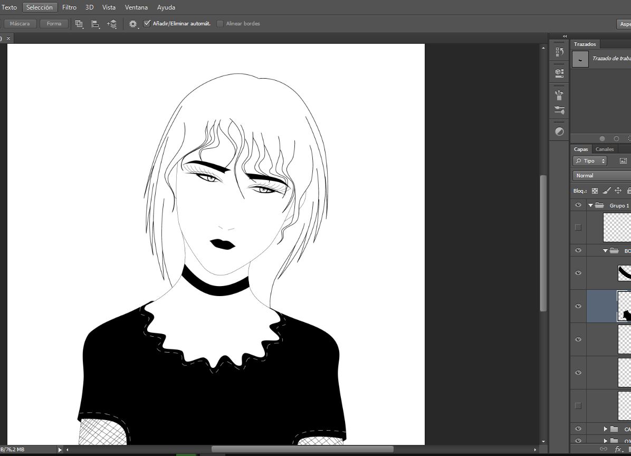Open the Brush panel icon

(x=559, y=110)
